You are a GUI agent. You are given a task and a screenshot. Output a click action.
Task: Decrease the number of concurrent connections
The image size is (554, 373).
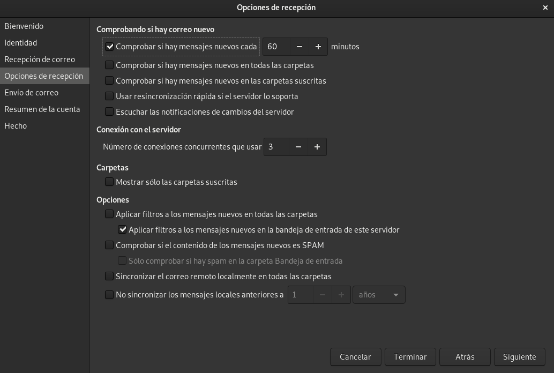298,147
